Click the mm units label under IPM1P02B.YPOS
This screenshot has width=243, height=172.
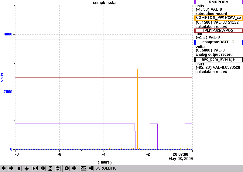pyautogui.click(x=199, y=34)
